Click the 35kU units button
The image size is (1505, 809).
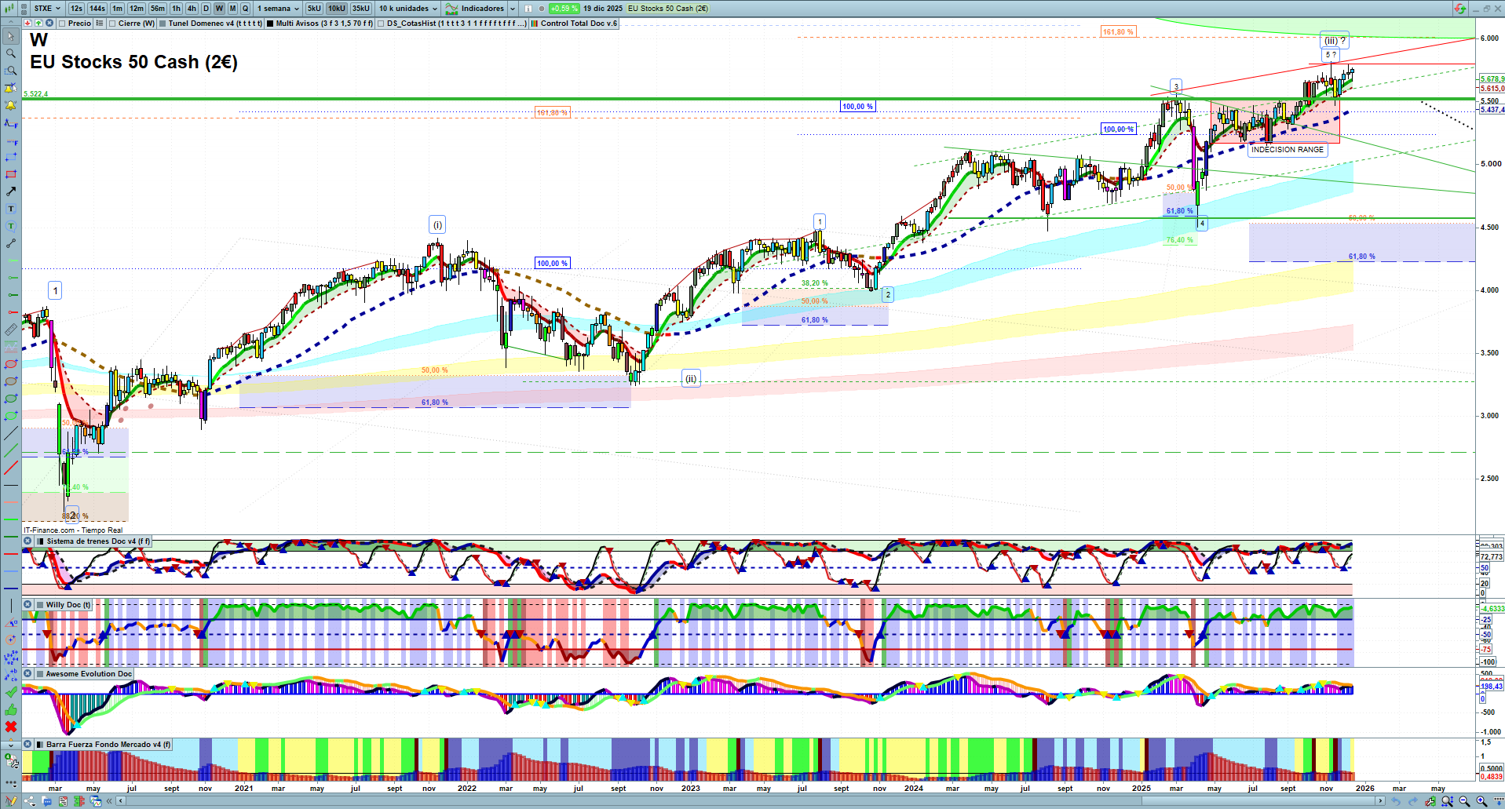360,9
